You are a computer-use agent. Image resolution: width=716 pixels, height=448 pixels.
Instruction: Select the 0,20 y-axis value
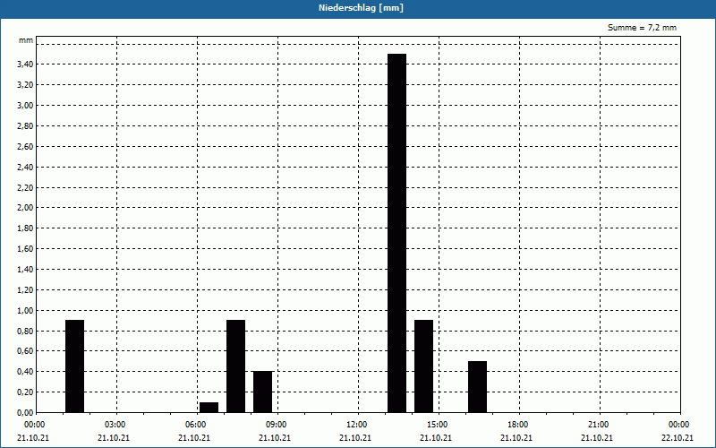(25, 392)
